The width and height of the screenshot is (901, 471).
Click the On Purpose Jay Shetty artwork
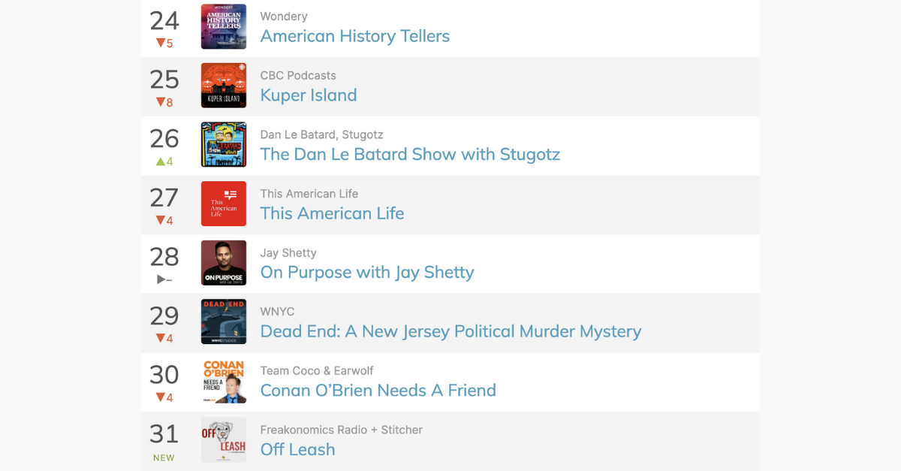click(x=224, y=263)
